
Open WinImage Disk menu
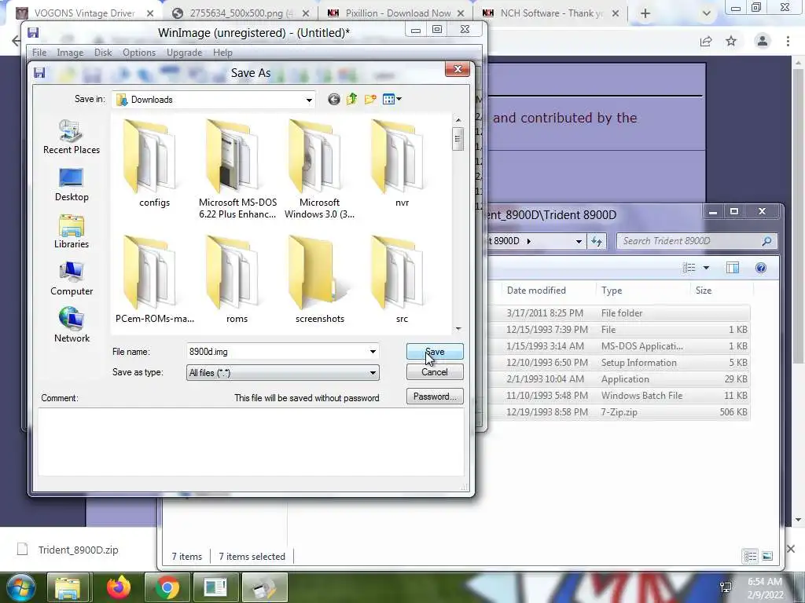pyautogui.click(x=103, y=53)
